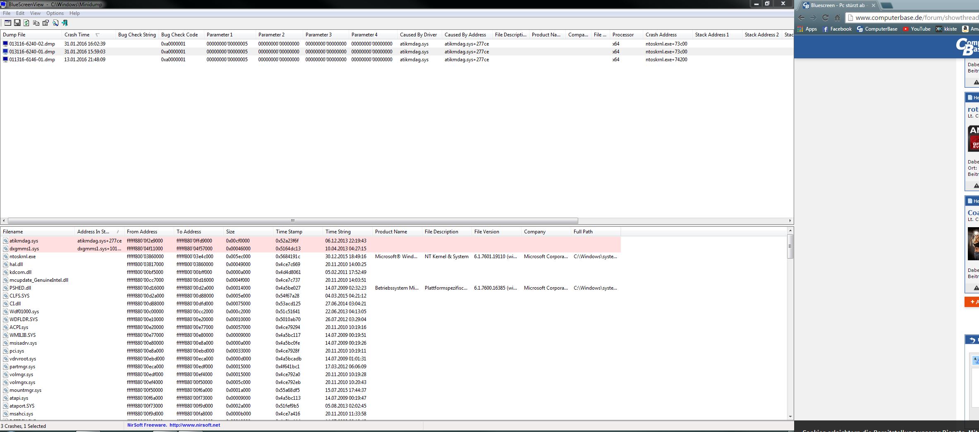The image size is (979, 432).
Task: Open a new Chrome tab
Action: pos(887,5)
